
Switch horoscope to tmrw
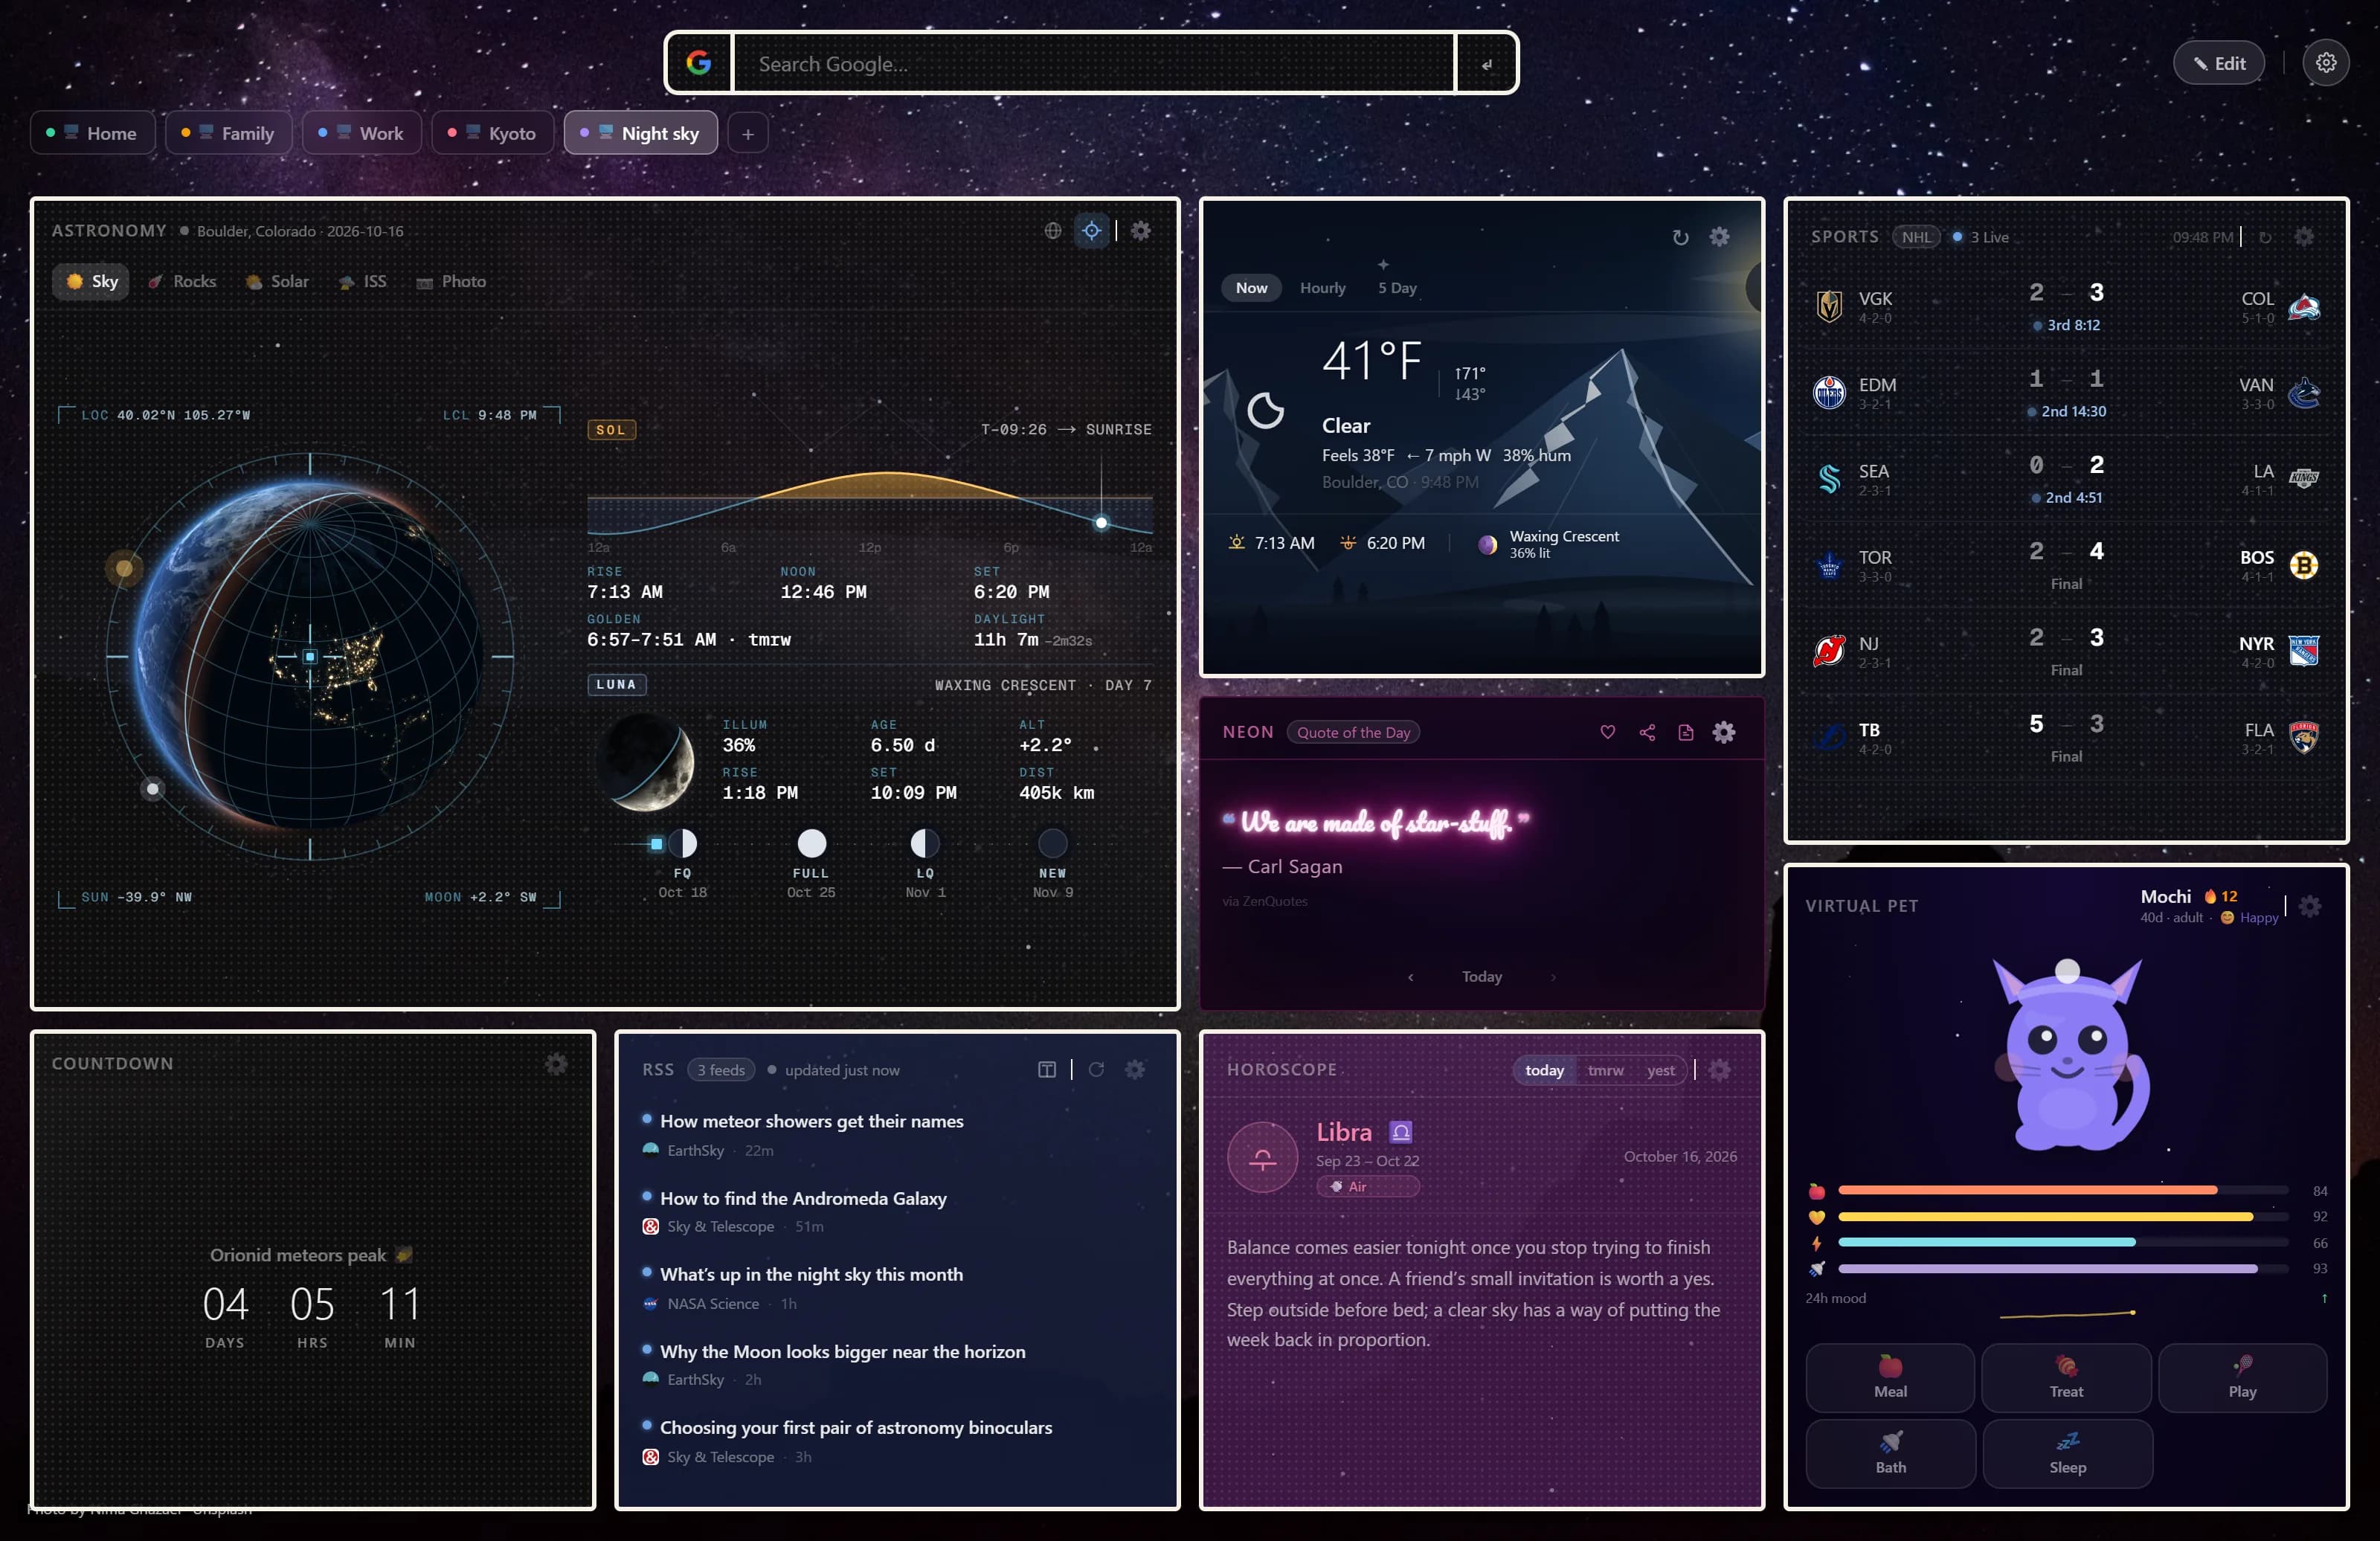tap(1605, 1070)
